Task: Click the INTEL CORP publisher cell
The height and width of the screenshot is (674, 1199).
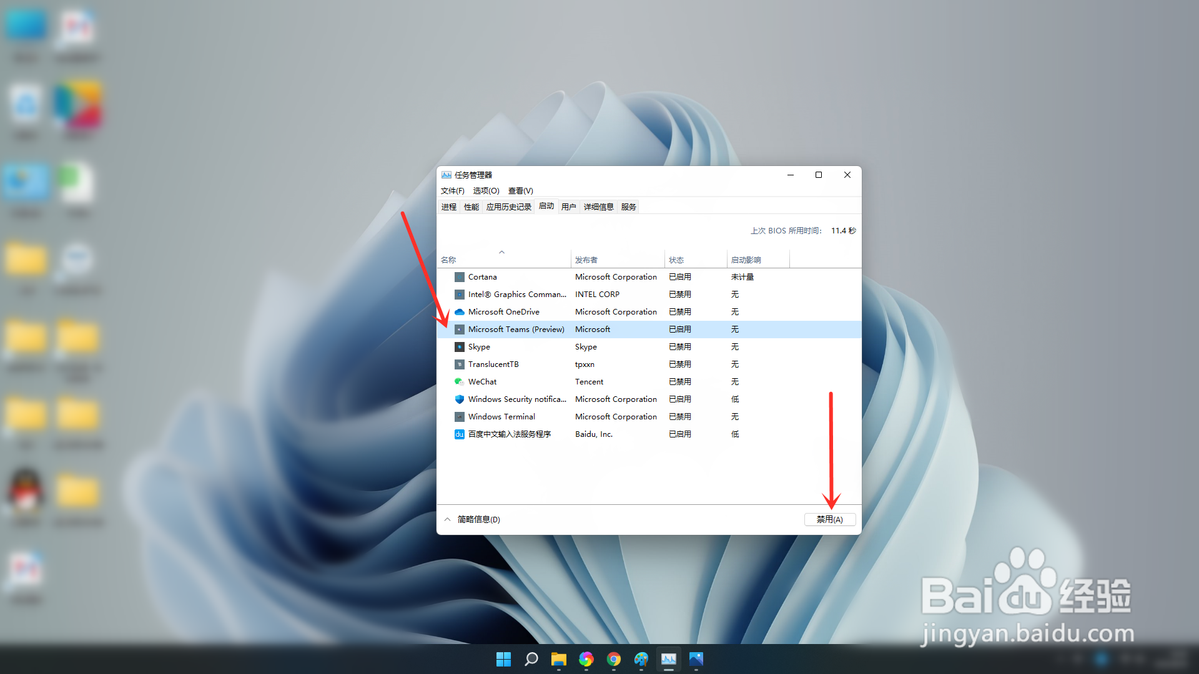Action: point(597,295)
